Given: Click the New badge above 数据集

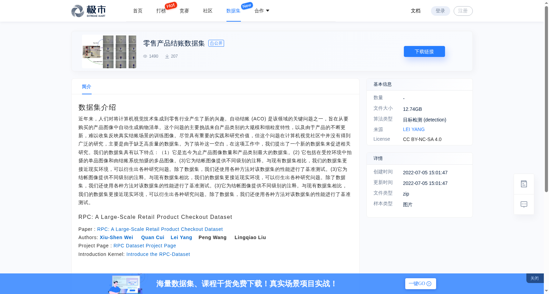Looking at the screenshot, I should pyautogui.click(x=247, y=5).
